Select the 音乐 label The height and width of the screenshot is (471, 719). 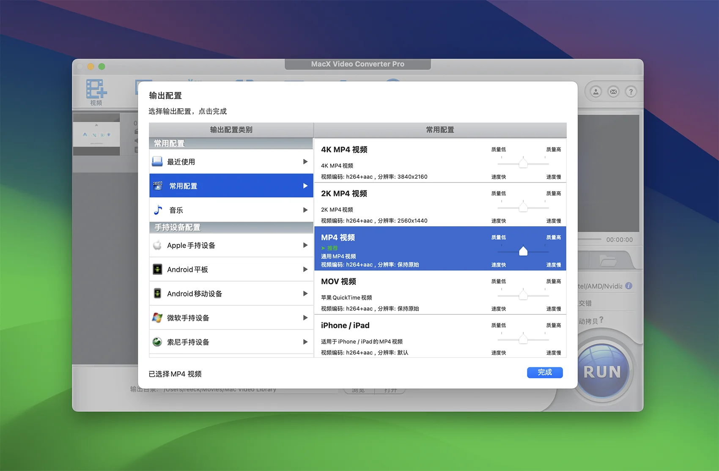(176, 210)
